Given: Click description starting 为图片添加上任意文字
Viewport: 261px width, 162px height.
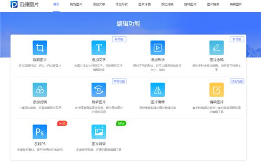Looking at the screenshot, I should pyautogui.click(x=99, y=67).
